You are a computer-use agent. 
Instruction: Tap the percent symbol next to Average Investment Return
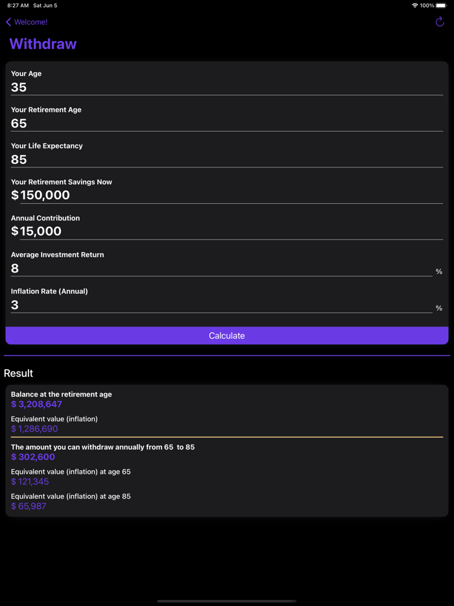(x=438, y=272)
